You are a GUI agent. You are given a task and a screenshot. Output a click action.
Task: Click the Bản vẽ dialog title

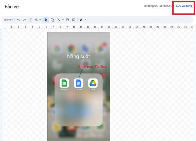coord(12,6)
